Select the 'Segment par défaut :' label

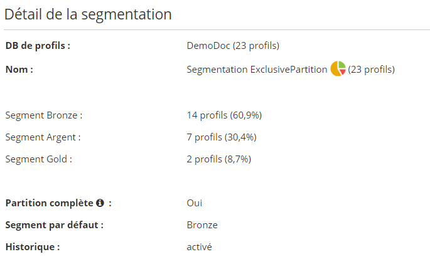(x=54, y=225)
